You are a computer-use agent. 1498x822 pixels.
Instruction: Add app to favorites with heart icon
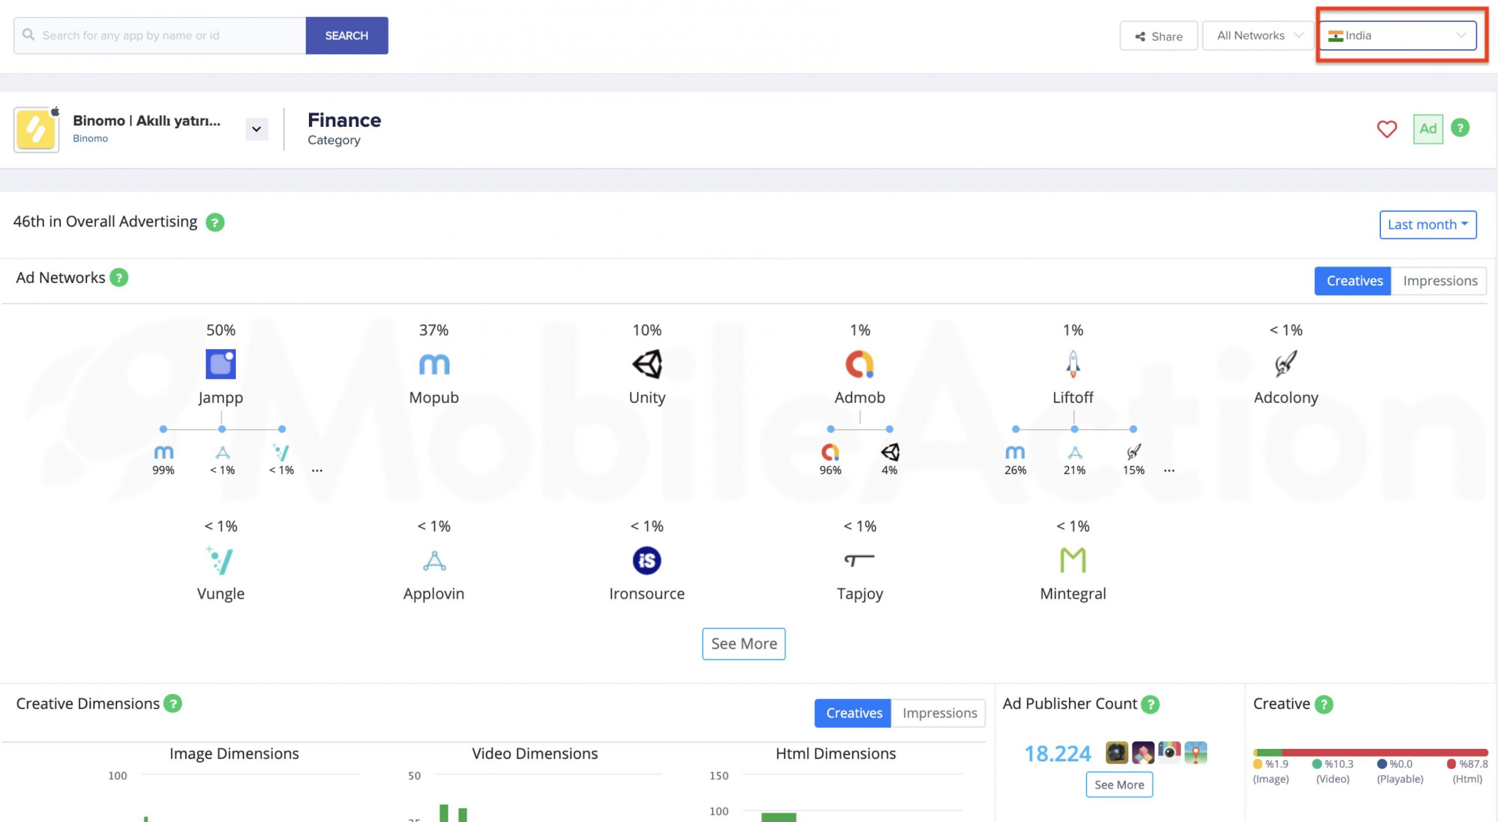pyautogui.click(x=1387, y=129)
